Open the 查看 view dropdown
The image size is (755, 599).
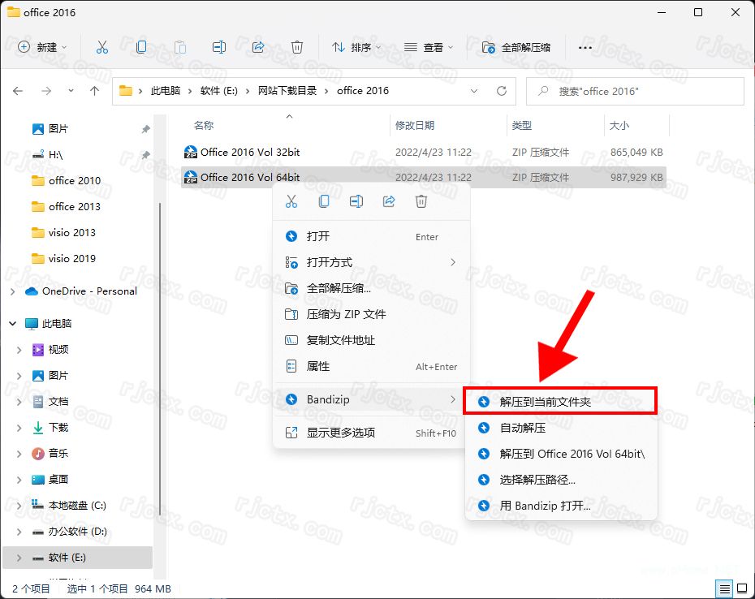pos(429,47)
